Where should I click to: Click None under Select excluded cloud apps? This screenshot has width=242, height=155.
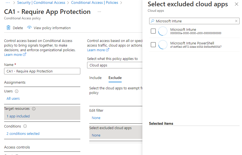[96, 135]
